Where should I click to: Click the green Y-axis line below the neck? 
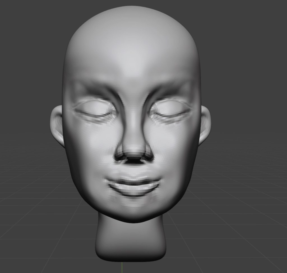(122, 268)
